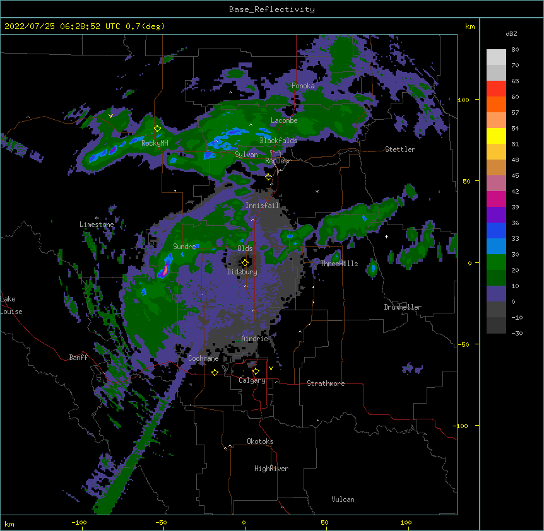Pick the purple 36–39 dBZ legend swatch
Viewport: 544px width, 531px height.
pyautogui.click(x=496, y=215)
